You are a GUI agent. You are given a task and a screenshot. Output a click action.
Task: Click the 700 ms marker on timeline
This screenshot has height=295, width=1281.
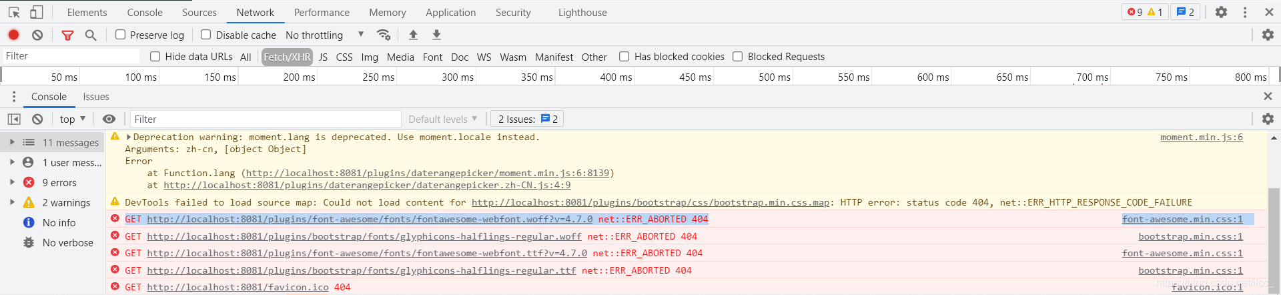(x=1092, y=77)
